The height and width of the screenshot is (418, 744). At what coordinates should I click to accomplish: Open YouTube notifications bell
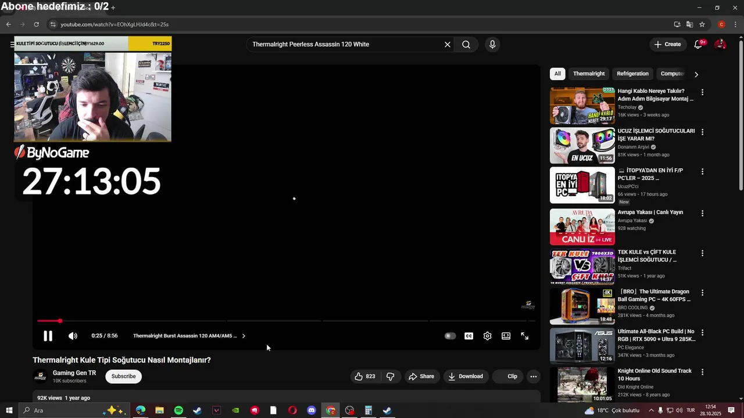point(698,44)
